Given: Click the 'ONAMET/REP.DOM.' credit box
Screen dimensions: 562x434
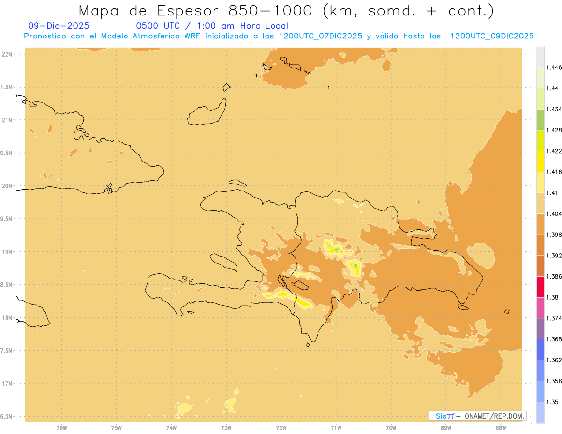Looking at the screenshot, I should tap(478, 416).
